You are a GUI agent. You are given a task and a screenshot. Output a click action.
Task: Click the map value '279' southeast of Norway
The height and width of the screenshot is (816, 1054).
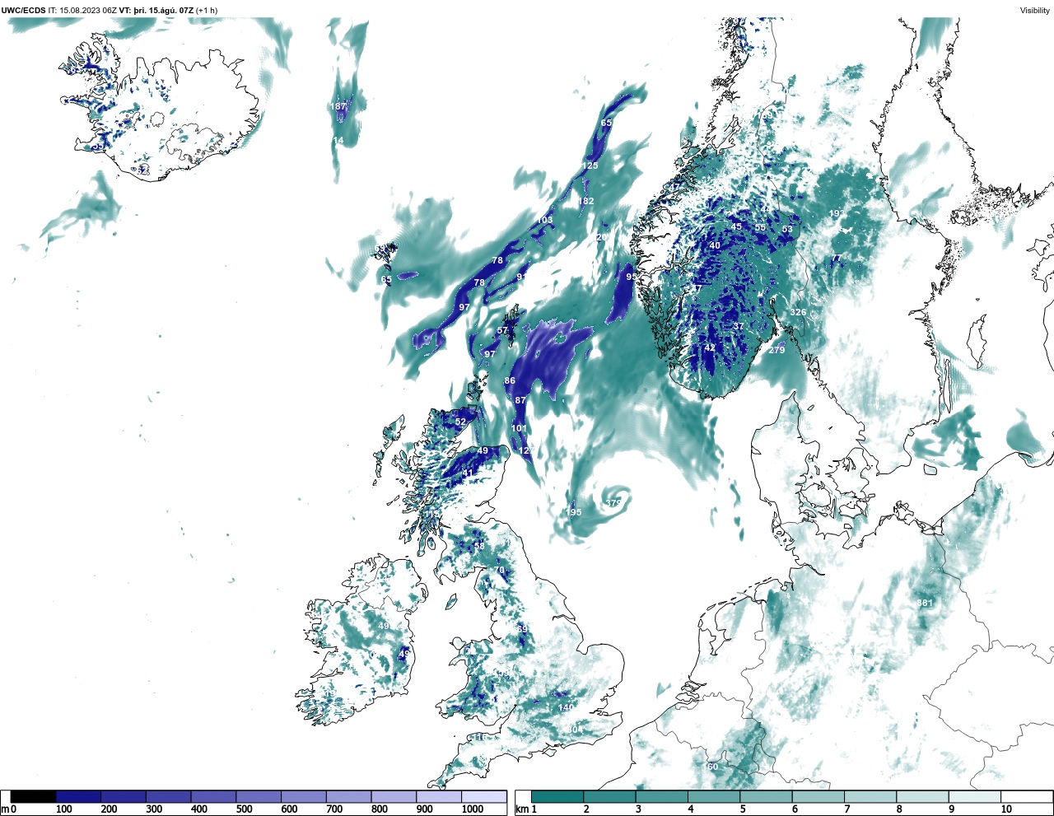[x=777, y=350]
